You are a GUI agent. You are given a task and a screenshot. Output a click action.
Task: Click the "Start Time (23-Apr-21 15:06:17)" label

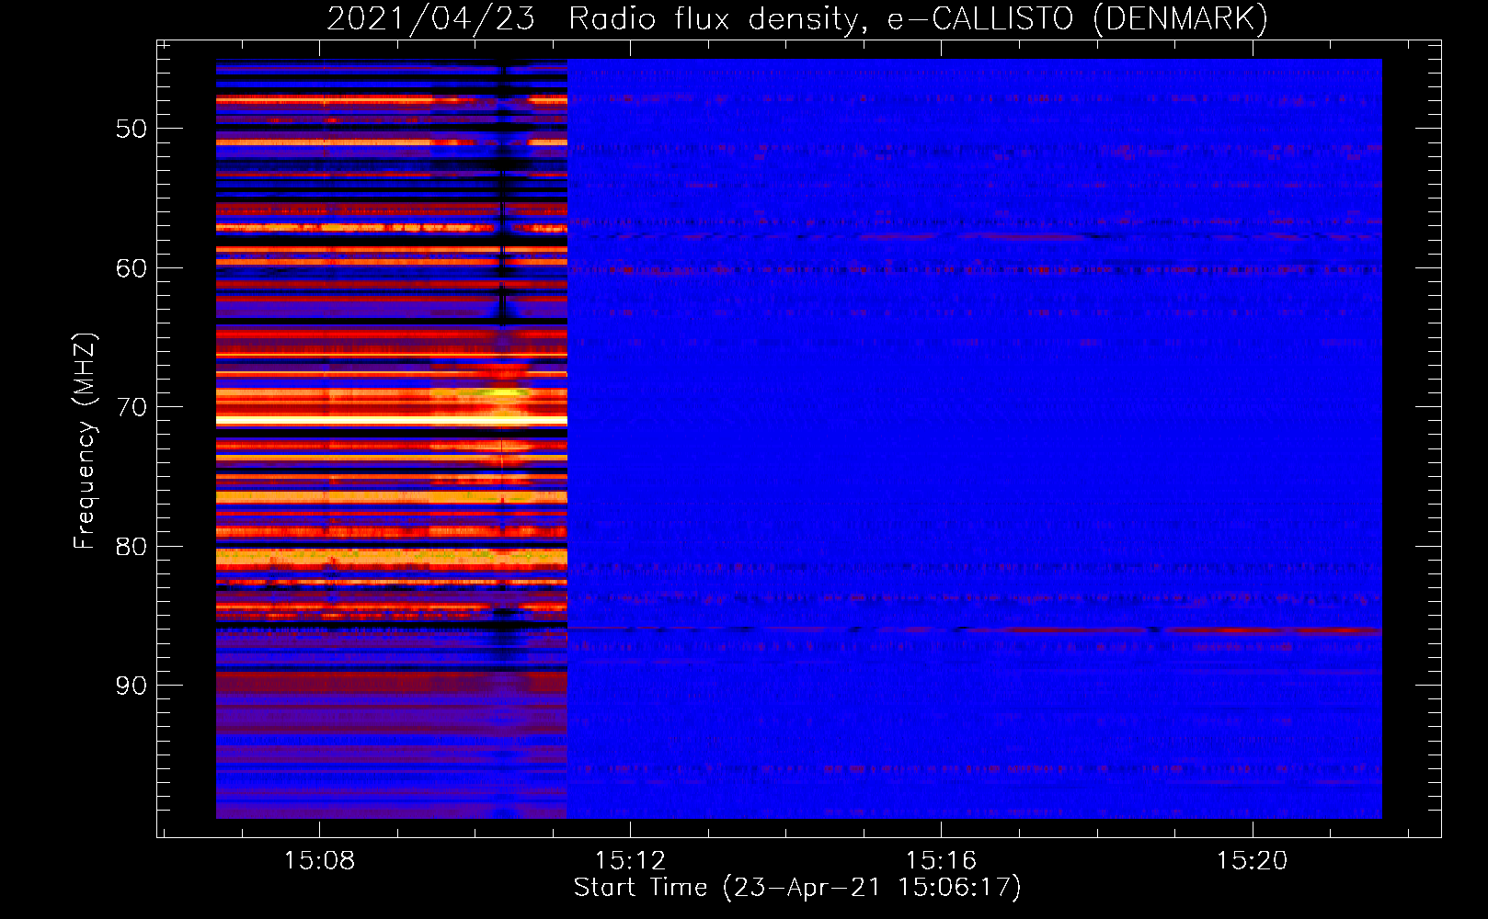797,888
